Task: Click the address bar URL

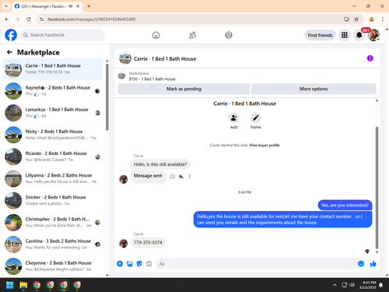Action: pyautogui.click(x=91, y=19)
